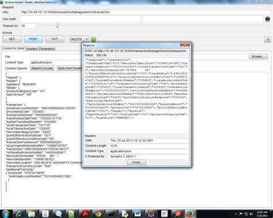The image size is (273, 218).
Task: Click the Windows Start orb
Action: pos(5,214)
